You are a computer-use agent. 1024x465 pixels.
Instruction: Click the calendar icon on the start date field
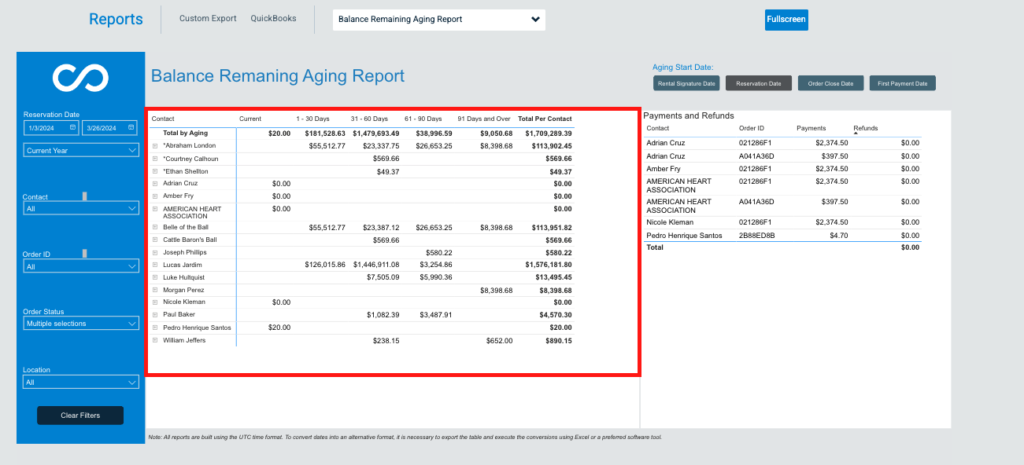tap(71, 126)
